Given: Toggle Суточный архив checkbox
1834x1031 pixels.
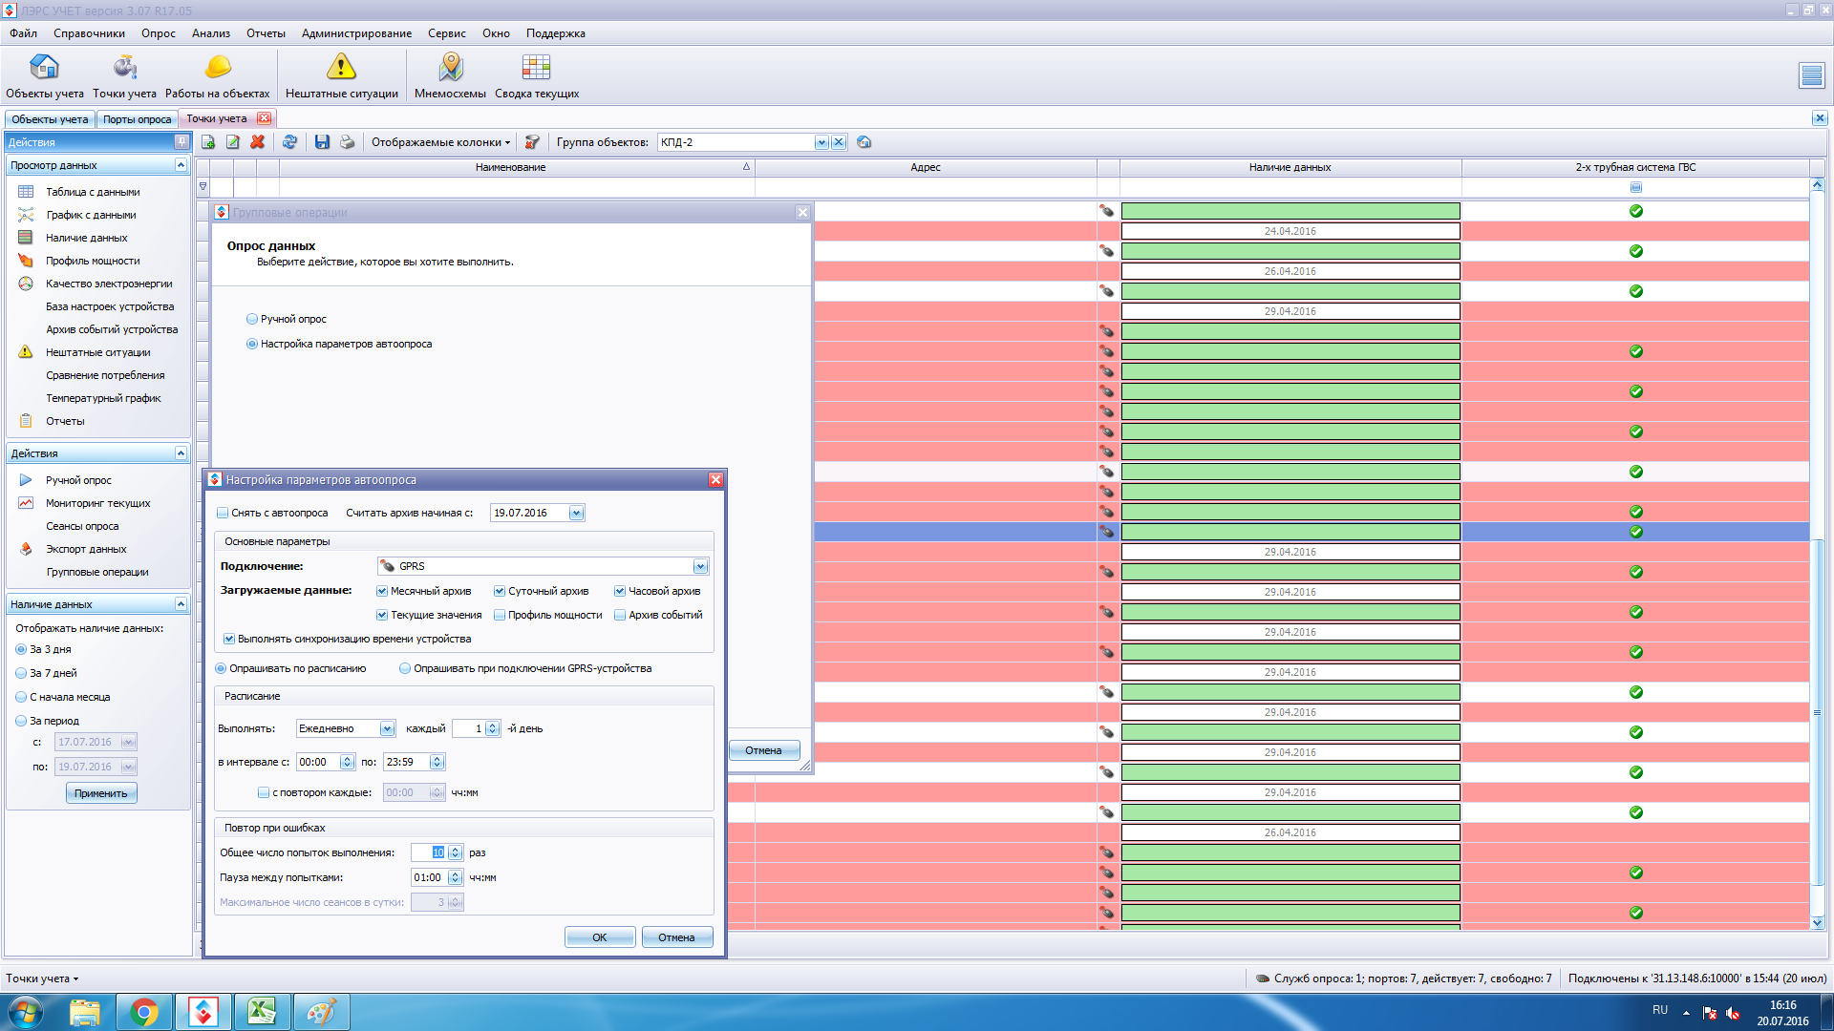Looking at the screenshot, I should tap(500, 591).
